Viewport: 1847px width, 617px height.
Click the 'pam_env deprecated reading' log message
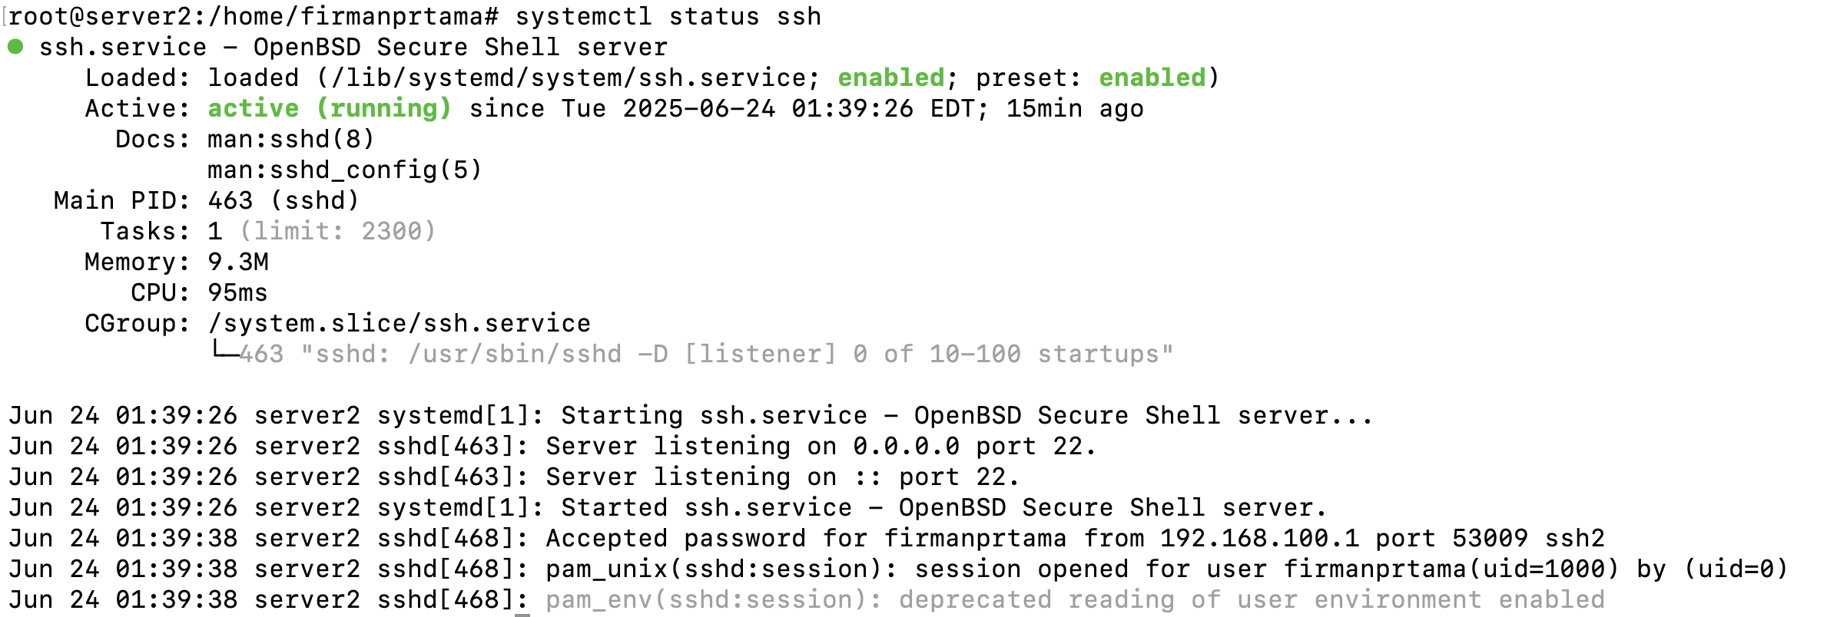pos(1076,599)
